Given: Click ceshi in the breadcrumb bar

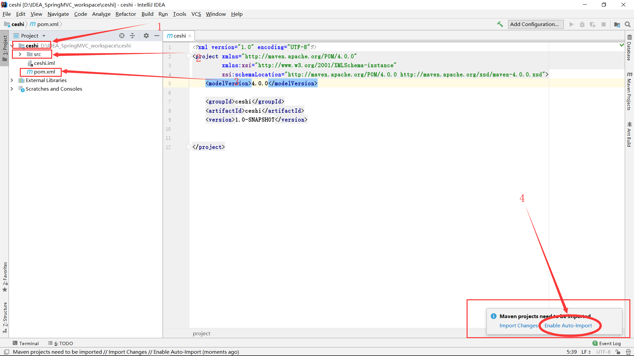Looking at the screenshot, I should 15,24.
